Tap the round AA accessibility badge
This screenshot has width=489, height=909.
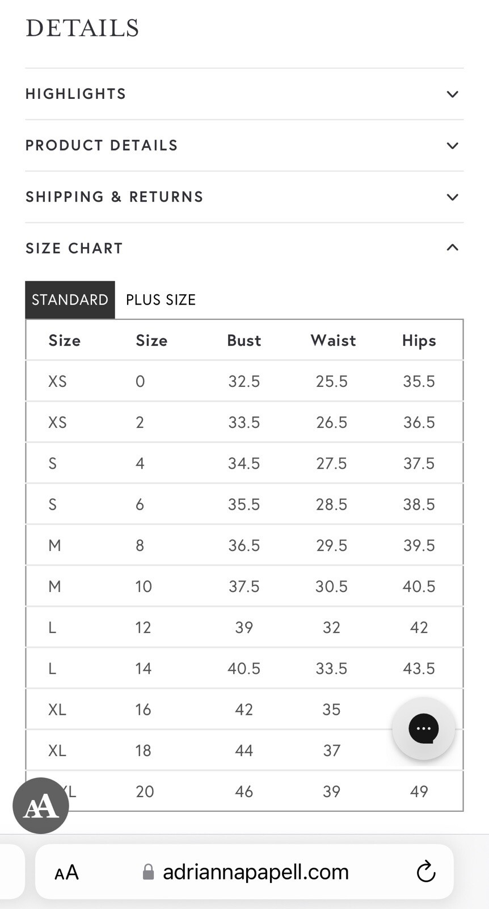(41, 806)
